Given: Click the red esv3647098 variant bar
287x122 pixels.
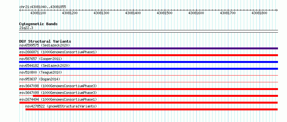Looking at the screenshot, I should pos(148,89).
